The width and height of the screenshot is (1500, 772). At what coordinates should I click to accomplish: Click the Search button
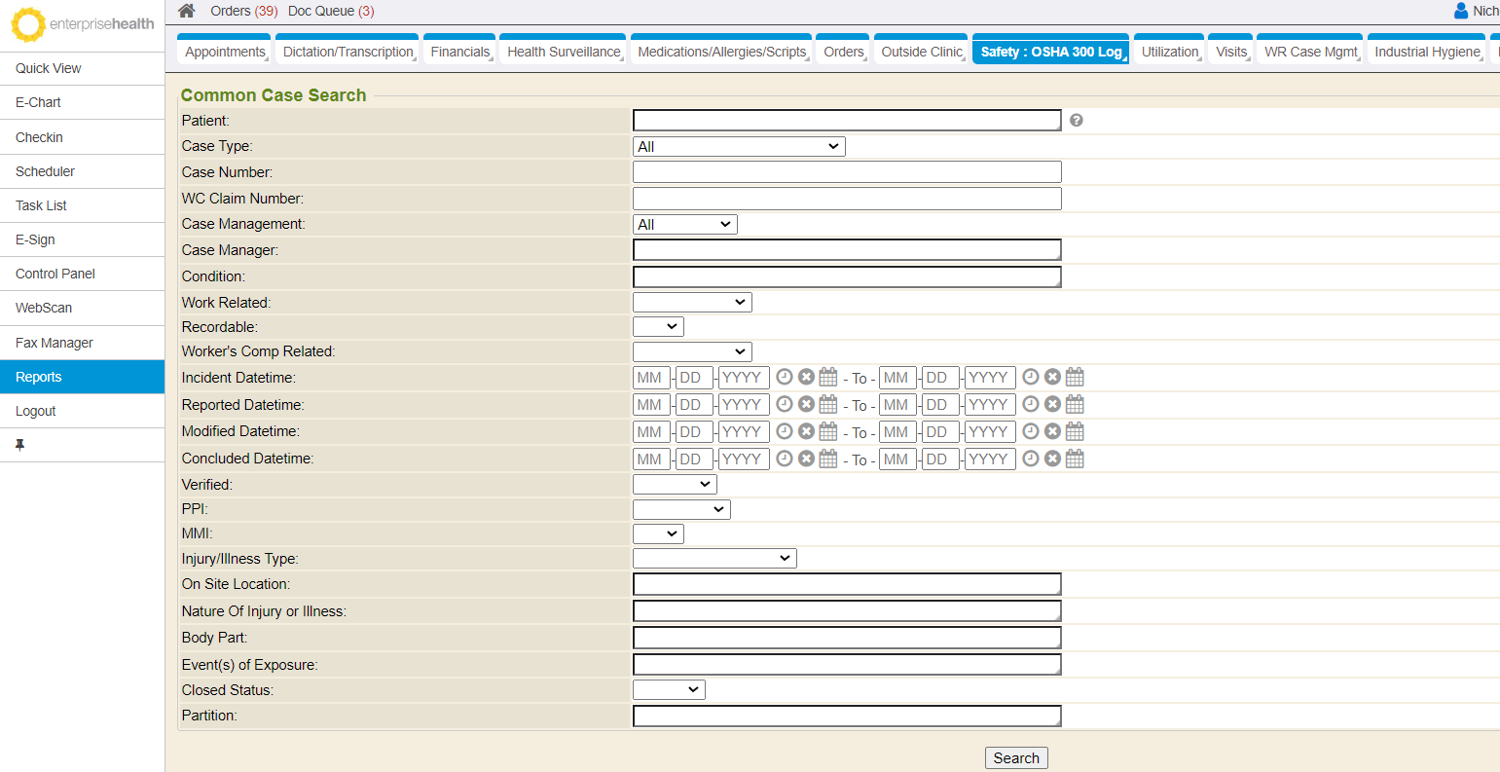coord(1015,758)
